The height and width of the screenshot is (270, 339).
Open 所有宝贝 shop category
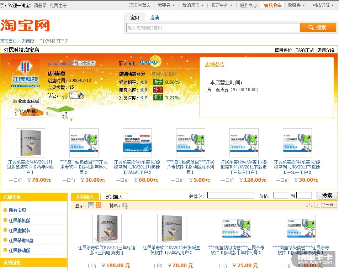(x=17, y=210)
